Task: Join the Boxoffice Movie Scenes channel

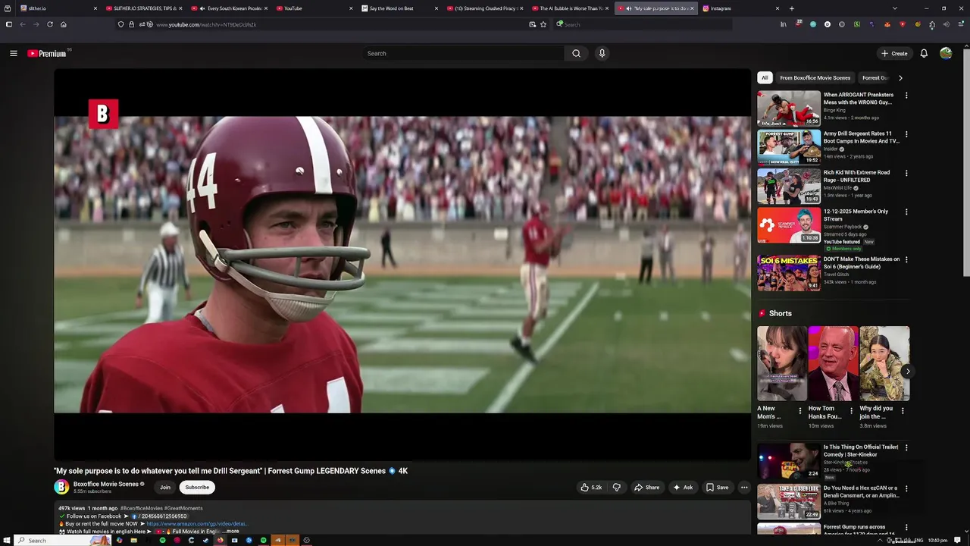Action: (x=164, y=488)
